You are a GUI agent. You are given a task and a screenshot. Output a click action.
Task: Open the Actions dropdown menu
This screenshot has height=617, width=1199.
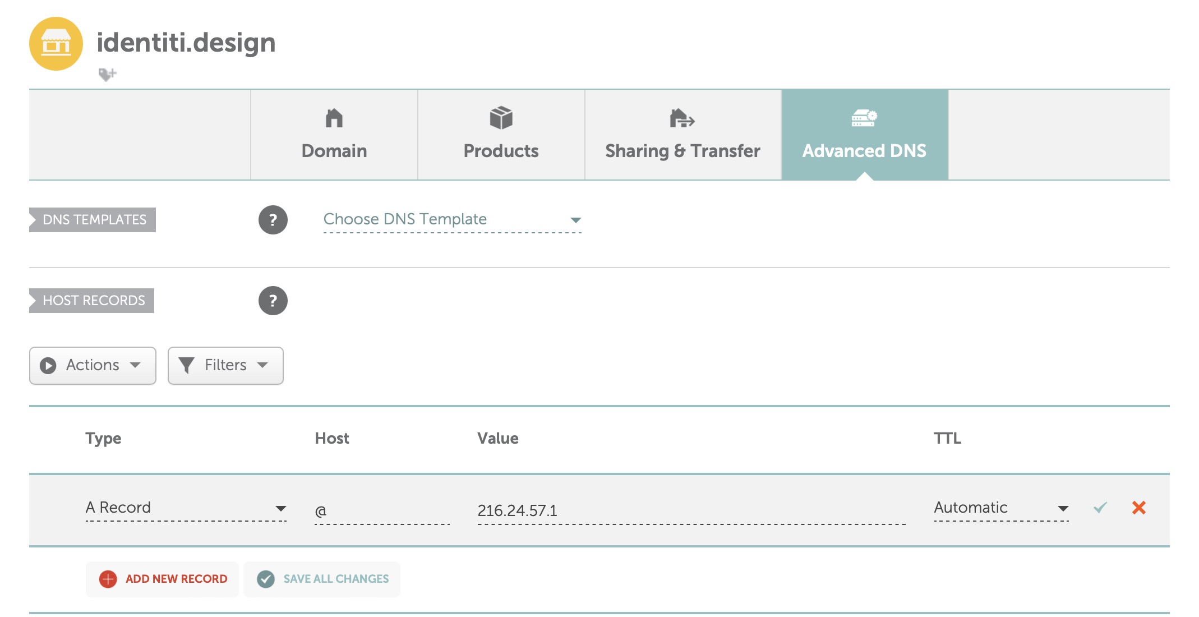click(93, 365)
